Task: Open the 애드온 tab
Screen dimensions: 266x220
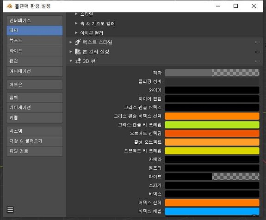Action: (x=35, y=85)
